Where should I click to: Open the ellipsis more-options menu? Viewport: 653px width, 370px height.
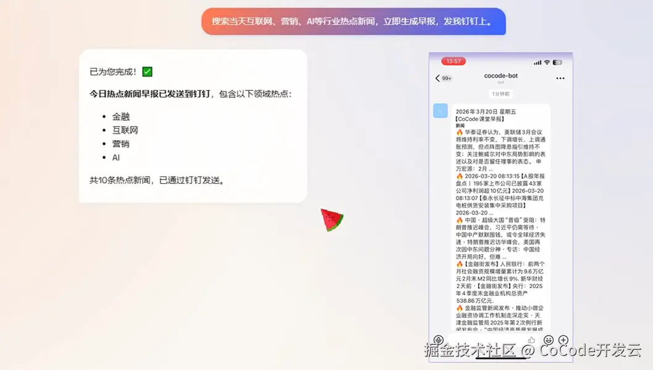559,78
